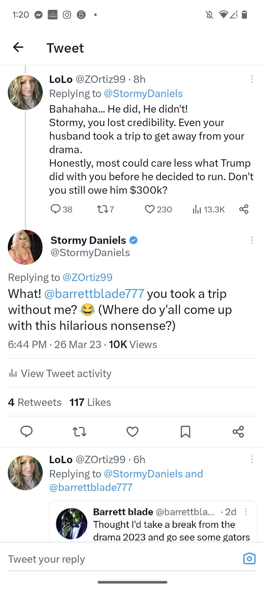This screenshot has width=265, height=590.
Task: Share LoLo's first tweet
Action: tap(244, 209)
